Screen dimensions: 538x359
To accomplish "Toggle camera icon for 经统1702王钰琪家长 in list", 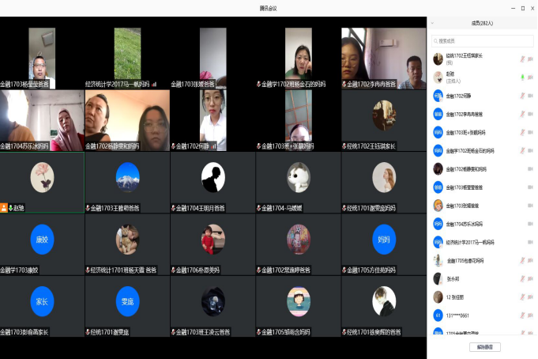I will (x=530, y=59).
